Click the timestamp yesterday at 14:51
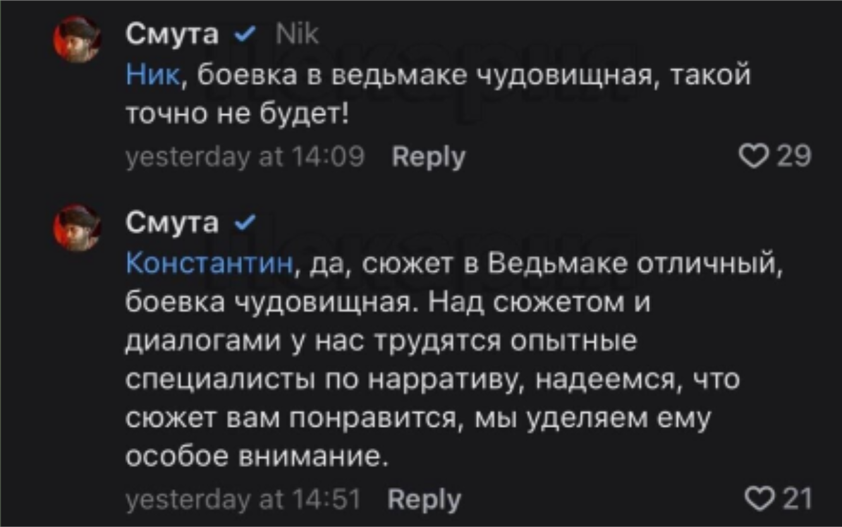The width and height of the screenshot is (842, 527). (243, 500)
